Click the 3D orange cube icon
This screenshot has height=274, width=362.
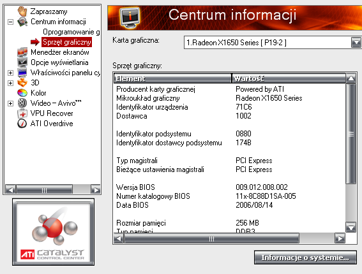[x=22, y=82]
